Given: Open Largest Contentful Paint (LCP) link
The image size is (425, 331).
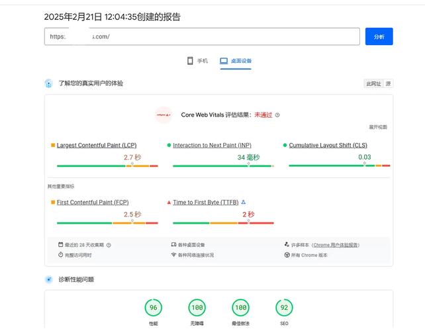Looking at the screenshot, I should (97, 145).
